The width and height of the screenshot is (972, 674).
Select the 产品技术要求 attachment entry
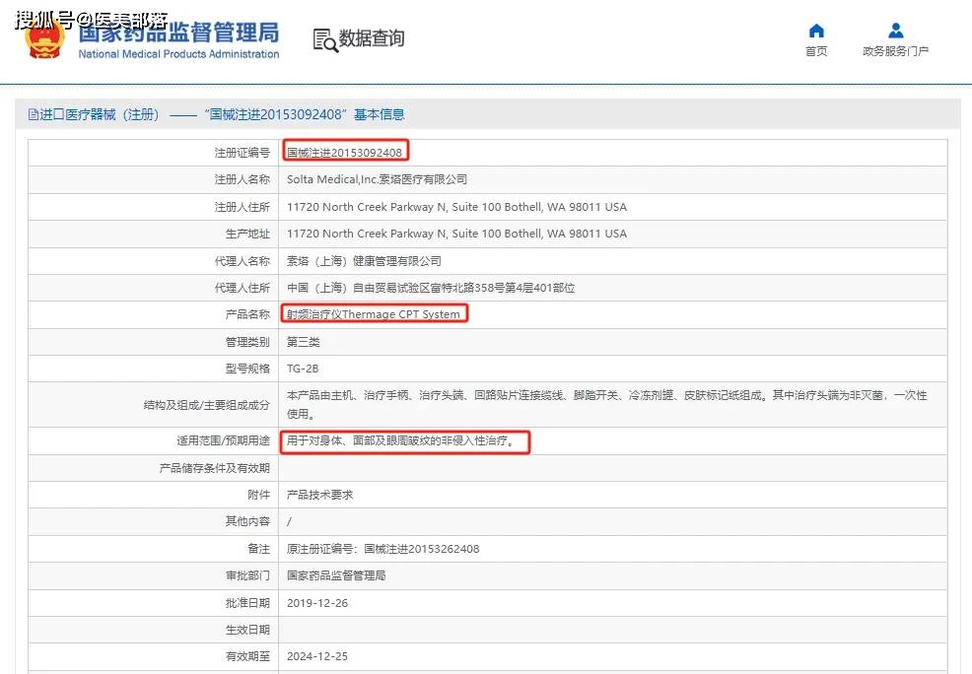coord(319,495)
